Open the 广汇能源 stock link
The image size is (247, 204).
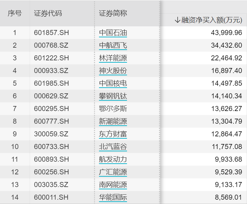[x=113, y=172]
